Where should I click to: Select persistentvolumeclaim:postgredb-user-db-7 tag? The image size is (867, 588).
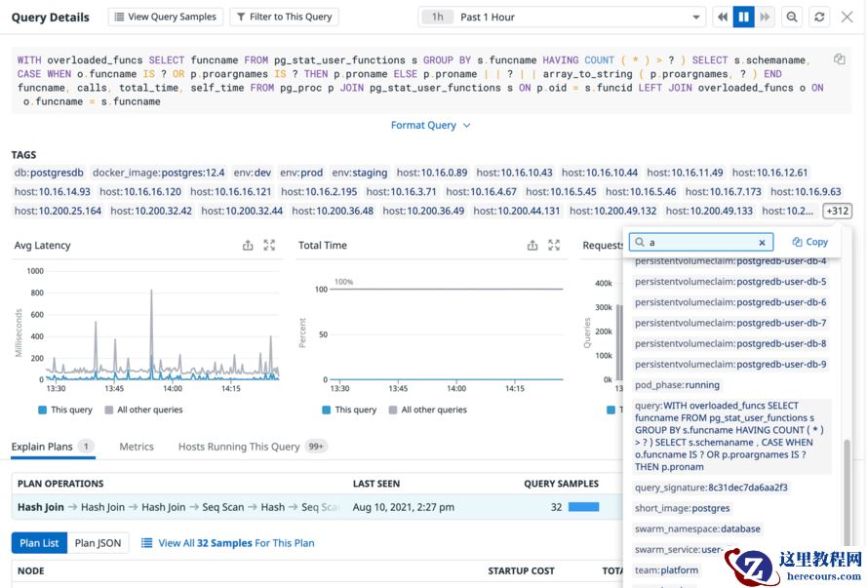(x=730, y=324)
